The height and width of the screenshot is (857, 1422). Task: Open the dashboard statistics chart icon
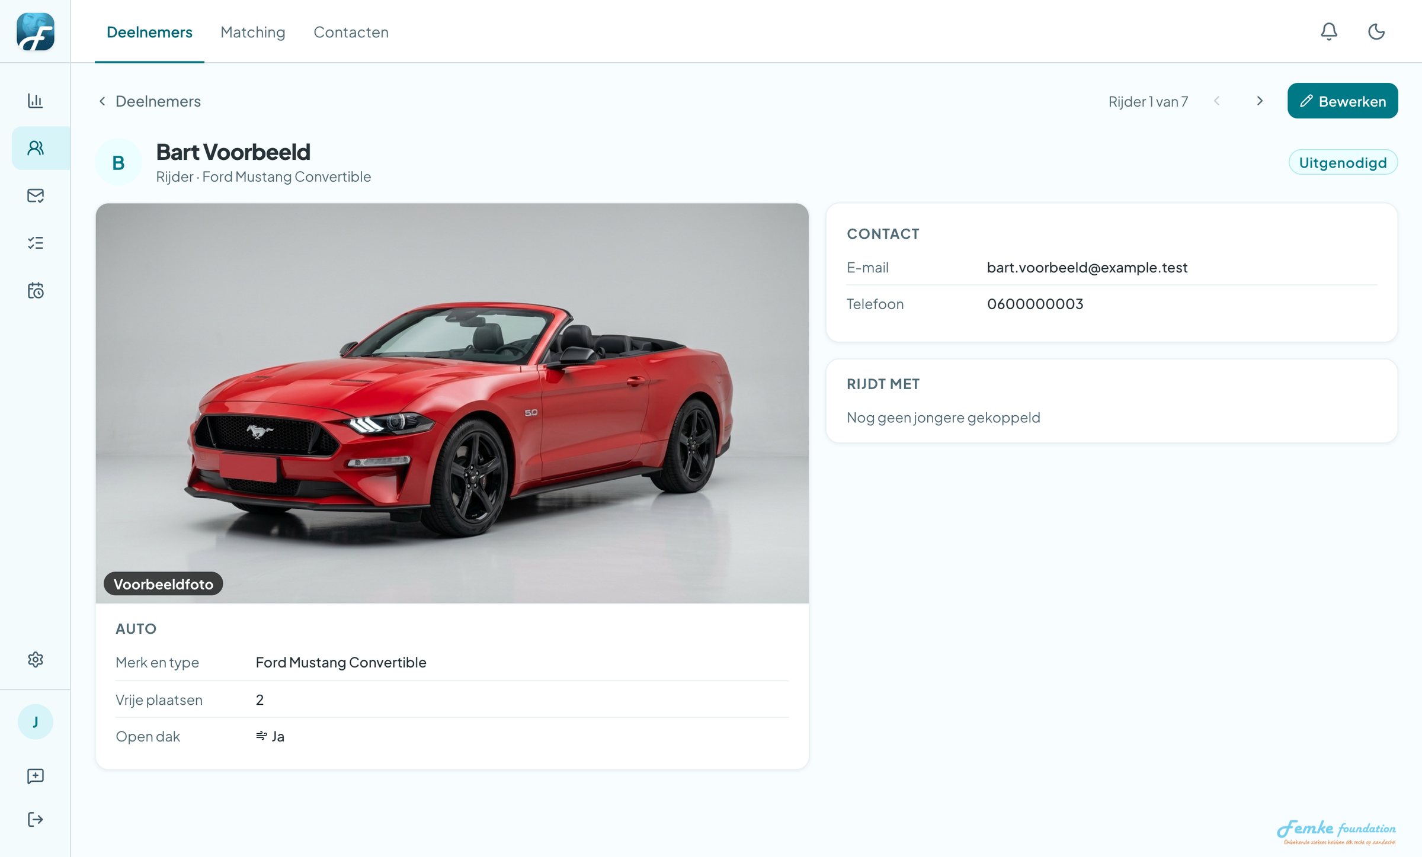[x=36, y=101]
